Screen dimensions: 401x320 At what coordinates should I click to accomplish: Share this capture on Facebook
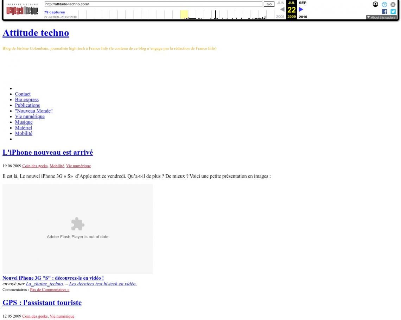[384, 12]
